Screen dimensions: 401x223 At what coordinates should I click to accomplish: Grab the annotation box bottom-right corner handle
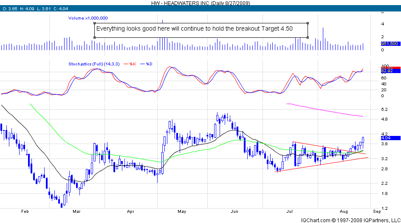coord(308,37)
